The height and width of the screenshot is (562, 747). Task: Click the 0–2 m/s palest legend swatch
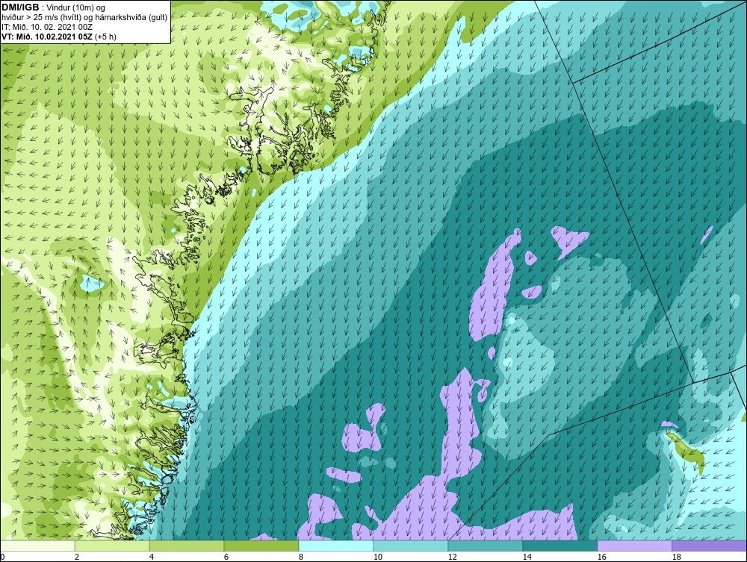(37, 546)
